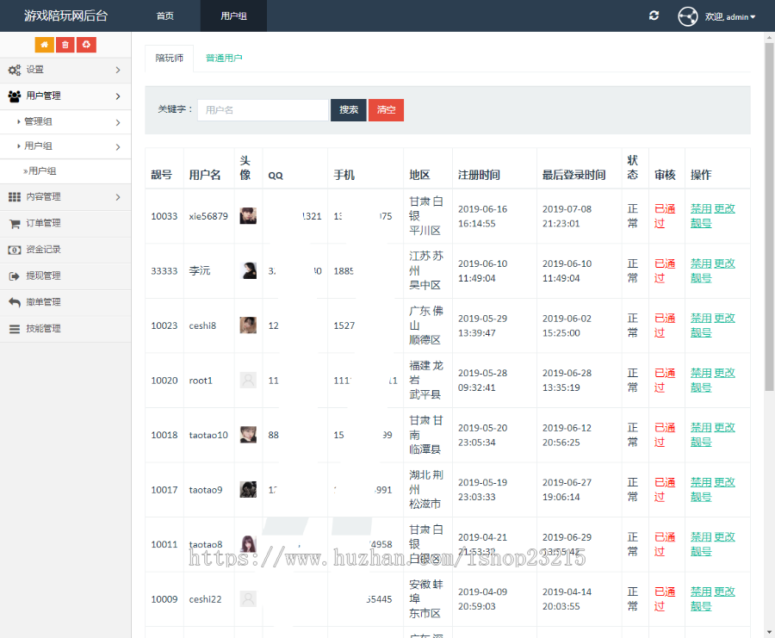Screen dimensions: 775x638
Task: Open the 欢迎, admin dropdown
Action: click(x=729, y=16)
